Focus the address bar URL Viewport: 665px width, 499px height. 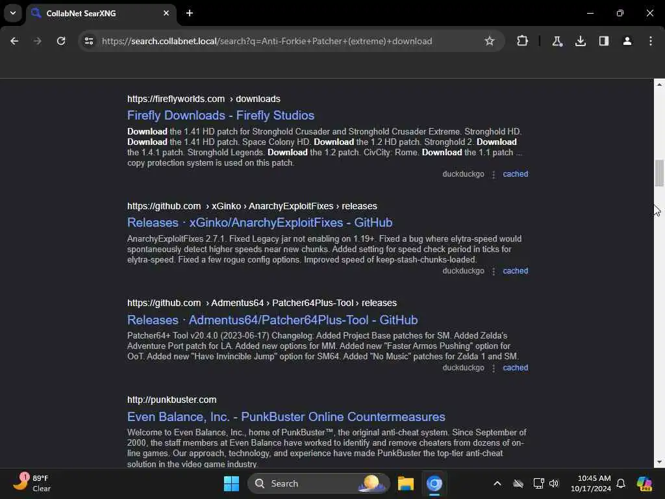(267, 41)
